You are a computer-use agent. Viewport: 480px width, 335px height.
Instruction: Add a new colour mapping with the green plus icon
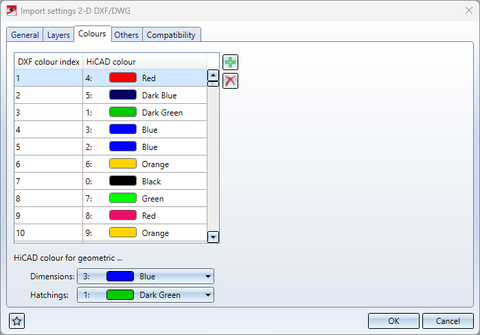(230, 63)
